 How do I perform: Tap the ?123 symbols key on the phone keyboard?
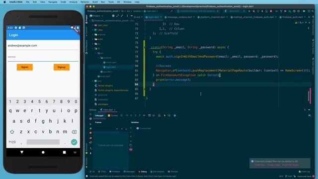12,142
